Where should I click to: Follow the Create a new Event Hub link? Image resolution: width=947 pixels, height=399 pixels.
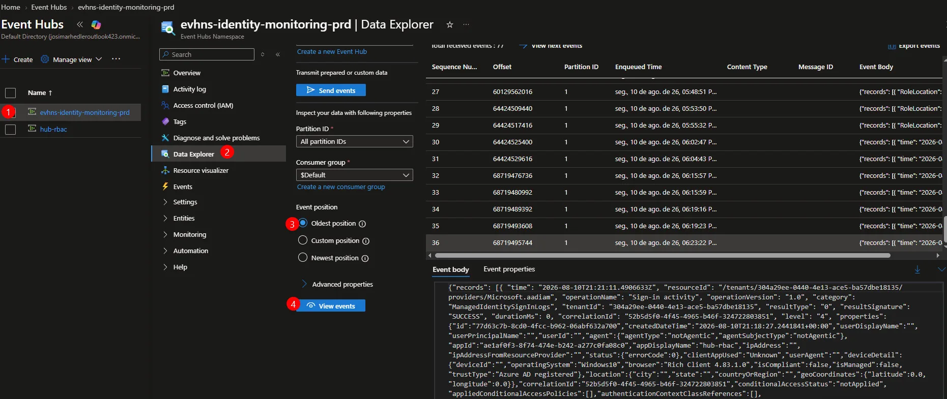(332, 51)
